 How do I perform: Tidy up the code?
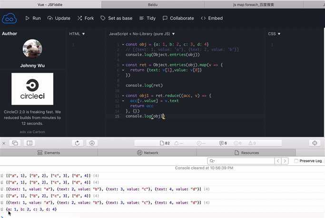(x=147, y=18)
